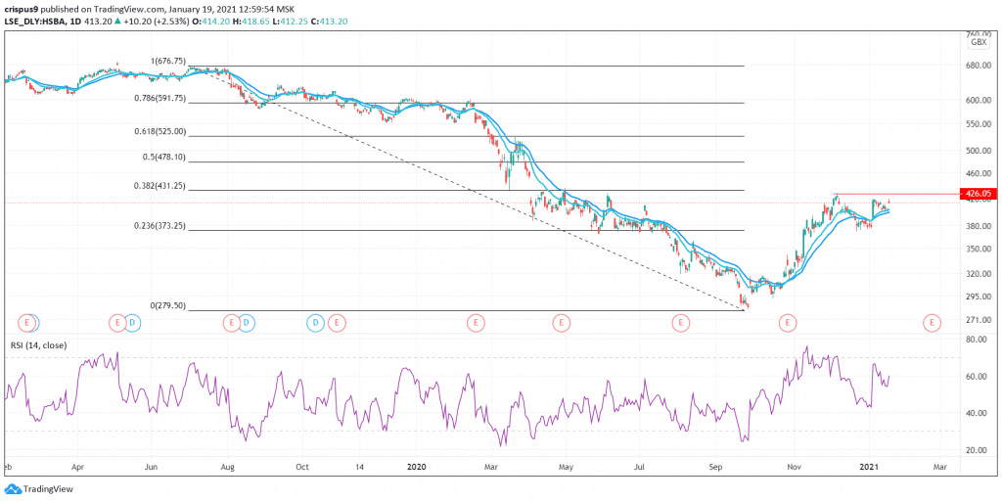Viewport: 1002px width, 502px height.
Task: Click the 295.00 price axis label
Action: coord(979,297)
